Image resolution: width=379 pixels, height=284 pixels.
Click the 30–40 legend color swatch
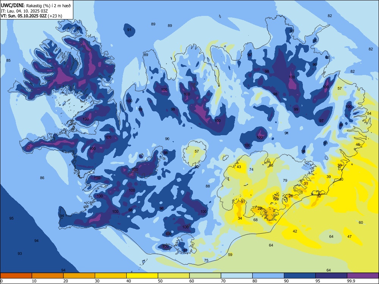[x=111, y=276]
